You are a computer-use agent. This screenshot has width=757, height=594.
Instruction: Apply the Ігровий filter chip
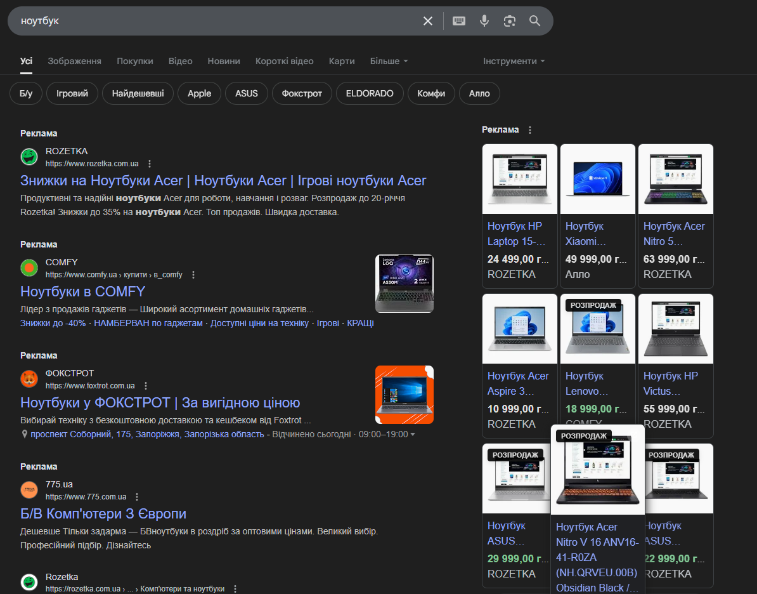point(72,93)
